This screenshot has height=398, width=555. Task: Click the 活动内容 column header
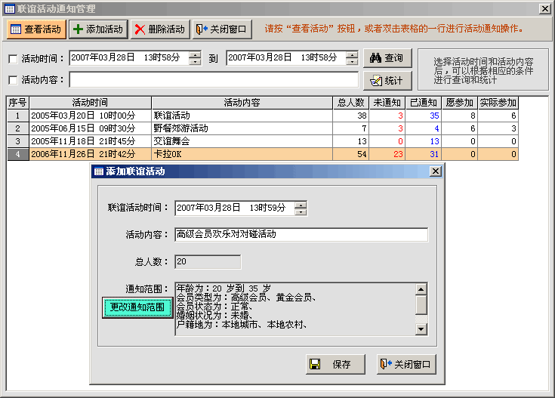(242, 103)
